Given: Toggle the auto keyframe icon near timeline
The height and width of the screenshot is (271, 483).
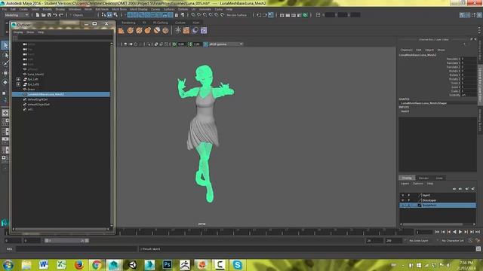Looking at the screenshot, I should [x=470, y=241].
